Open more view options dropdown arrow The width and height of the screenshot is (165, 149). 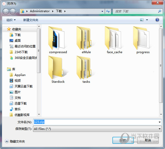pyautogui.click(x=147, y=20)
